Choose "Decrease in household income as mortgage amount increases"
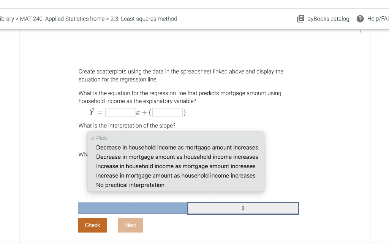The image size is (389, 244). 177,147
